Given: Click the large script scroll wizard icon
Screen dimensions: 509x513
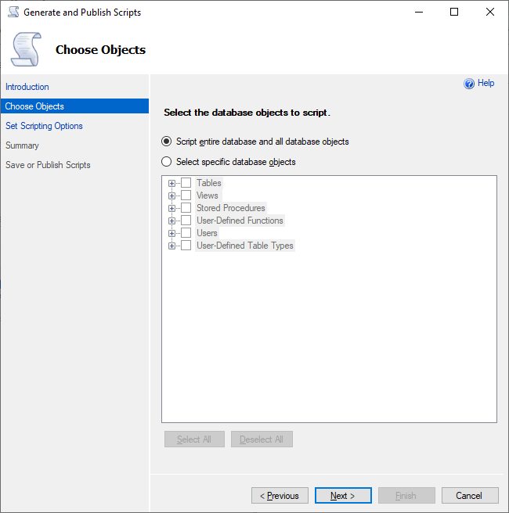Looking at the screenshot, I should (x=25, y=49).
